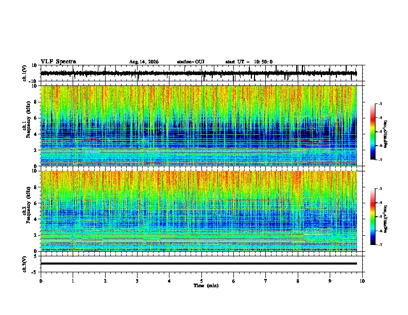Click the ch.2 spectrogram color bar
Image resolution: width=408 pixels, height=315 pixels.
pos(373,217)
